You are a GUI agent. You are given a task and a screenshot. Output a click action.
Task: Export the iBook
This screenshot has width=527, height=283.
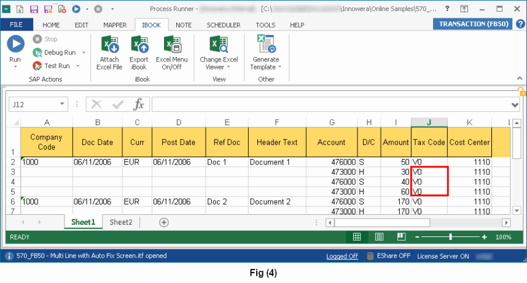pyautogui.click(x=139, y=53)
